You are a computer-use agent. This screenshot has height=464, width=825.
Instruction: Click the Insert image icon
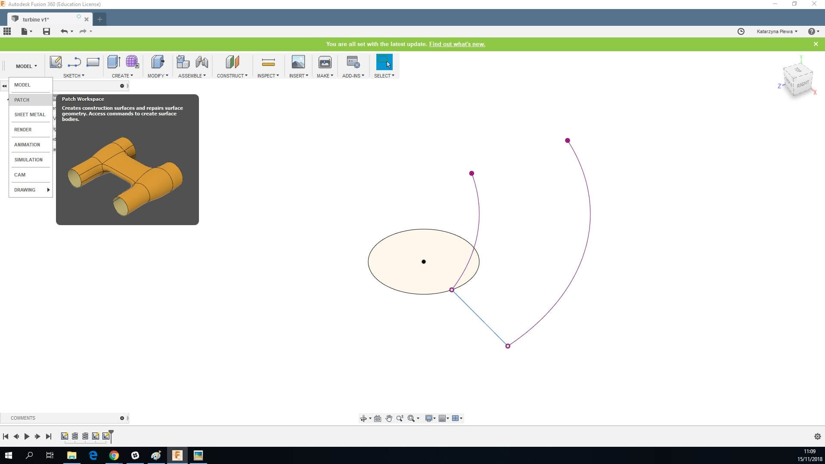(x=298, y=62)
